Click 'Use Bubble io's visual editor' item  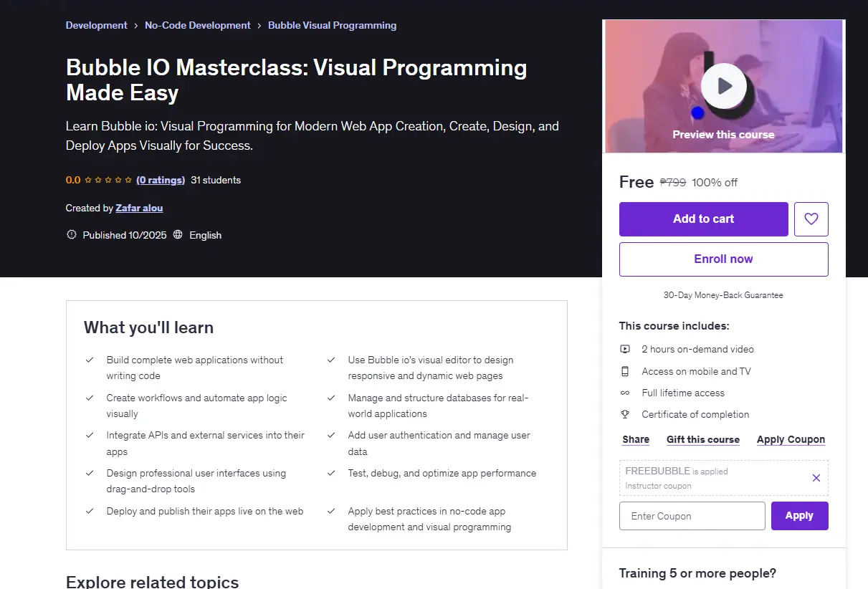[x=431, y=368]
